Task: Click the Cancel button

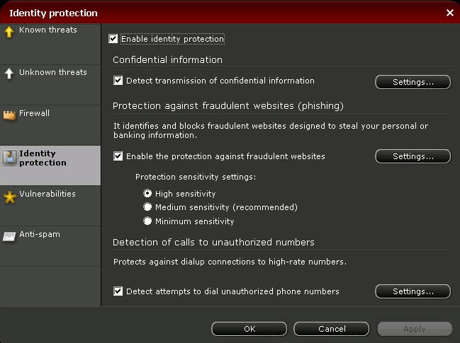Action: point(332,329)
